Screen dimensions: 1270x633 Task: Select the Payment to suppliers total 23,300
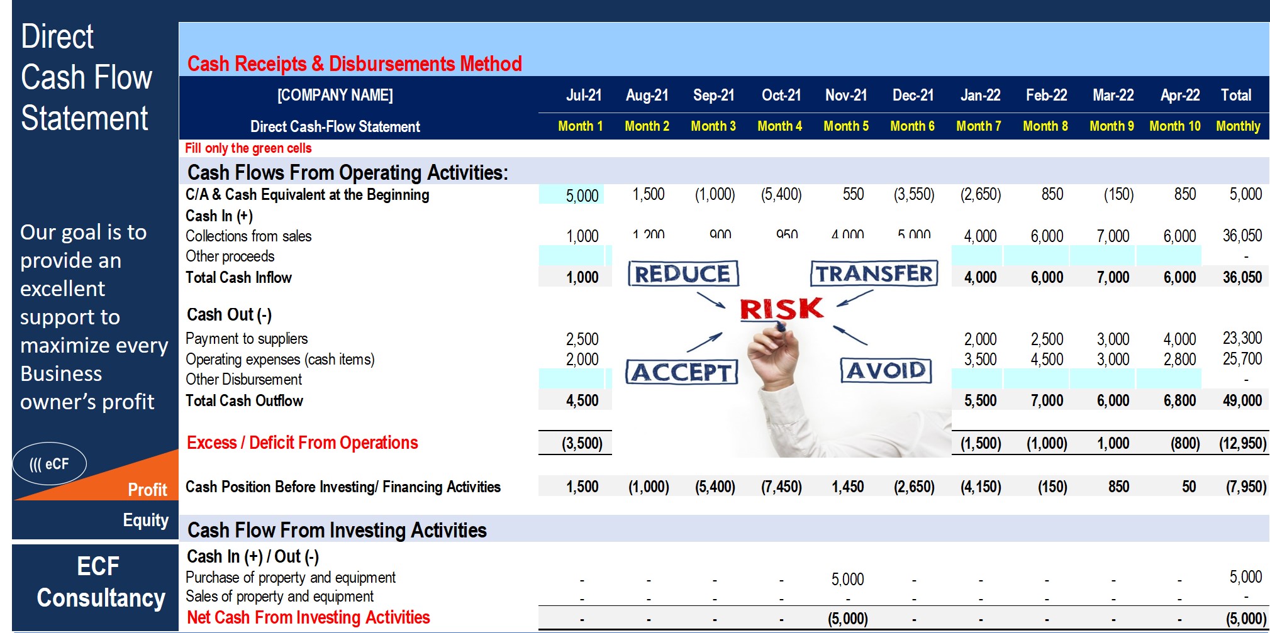[x=1242, y=338]
